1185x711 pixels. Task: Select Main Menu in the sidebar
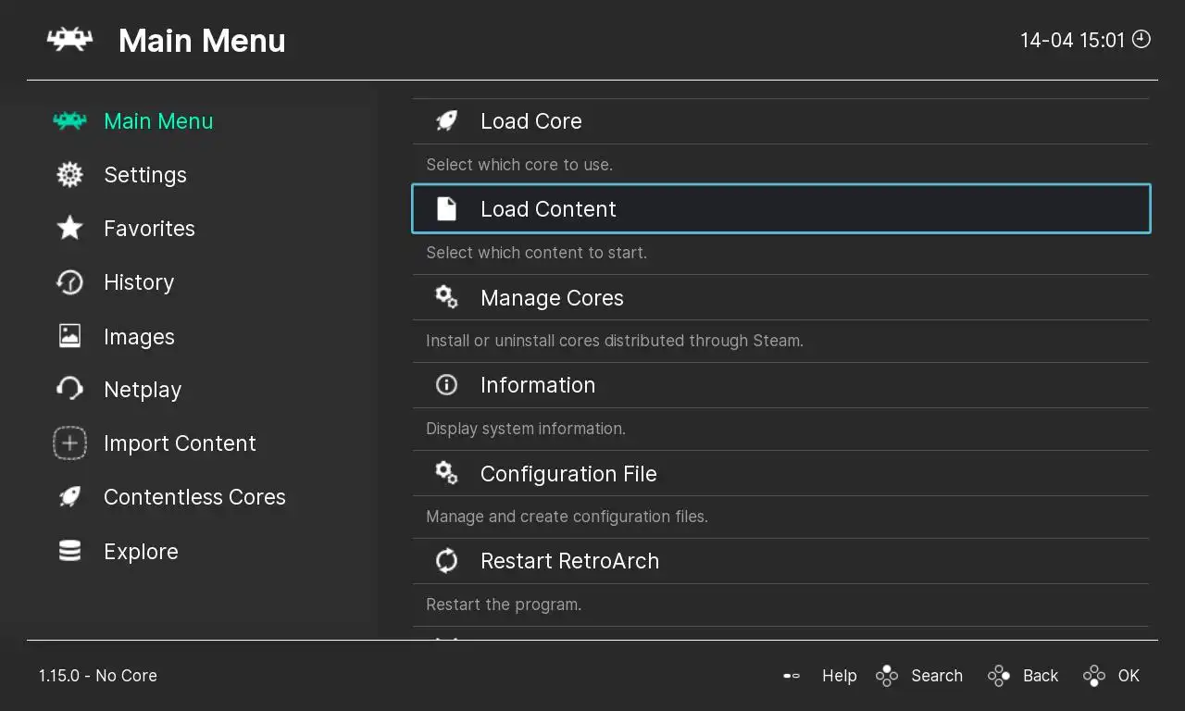point(157,121)
